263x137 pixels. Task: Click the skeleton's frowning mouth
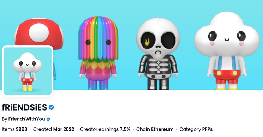tap(158, 52)
